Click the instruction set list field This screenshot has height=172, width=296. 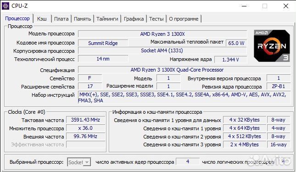tap(184, 97)
